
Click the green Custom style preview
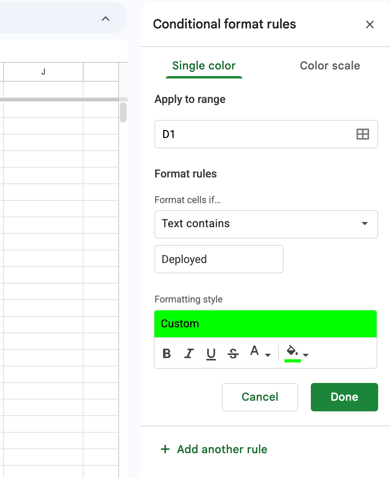(266, 323)
